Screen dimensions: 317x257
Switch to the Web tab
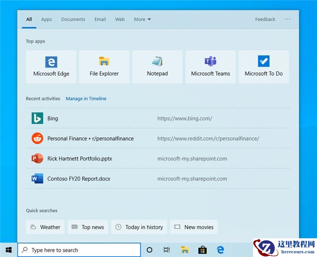pyautogui.click(x=120, y=20)
